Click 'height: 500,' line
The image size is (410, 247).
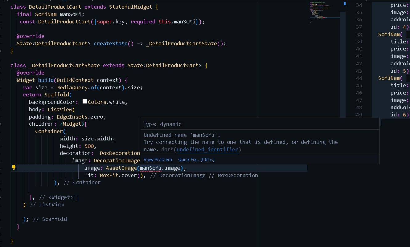click(78, 146)
